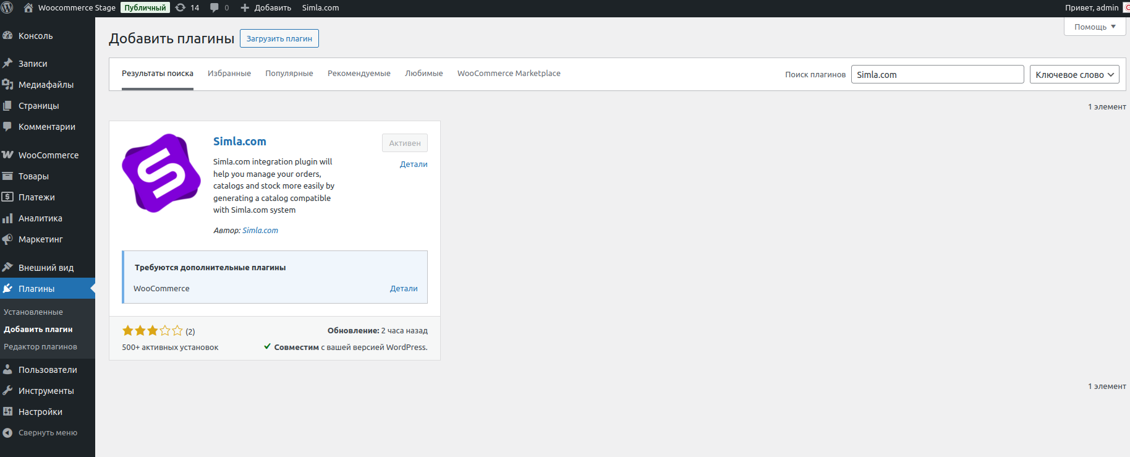Viewport: 1130px width, 457px height.
Task: Open Детали link under Активен button
Action: point(414,164)
